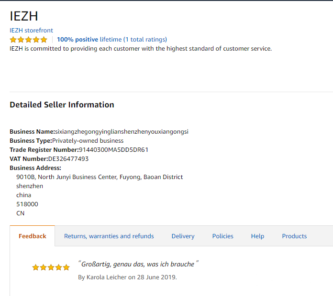Click the North Junyi Business Center address line

100,177
